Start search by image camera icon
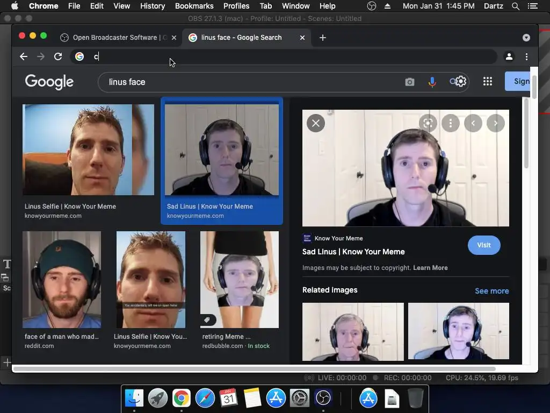This screenshot has height=413, width=550. pyautogui.click(x=410, y=82)
